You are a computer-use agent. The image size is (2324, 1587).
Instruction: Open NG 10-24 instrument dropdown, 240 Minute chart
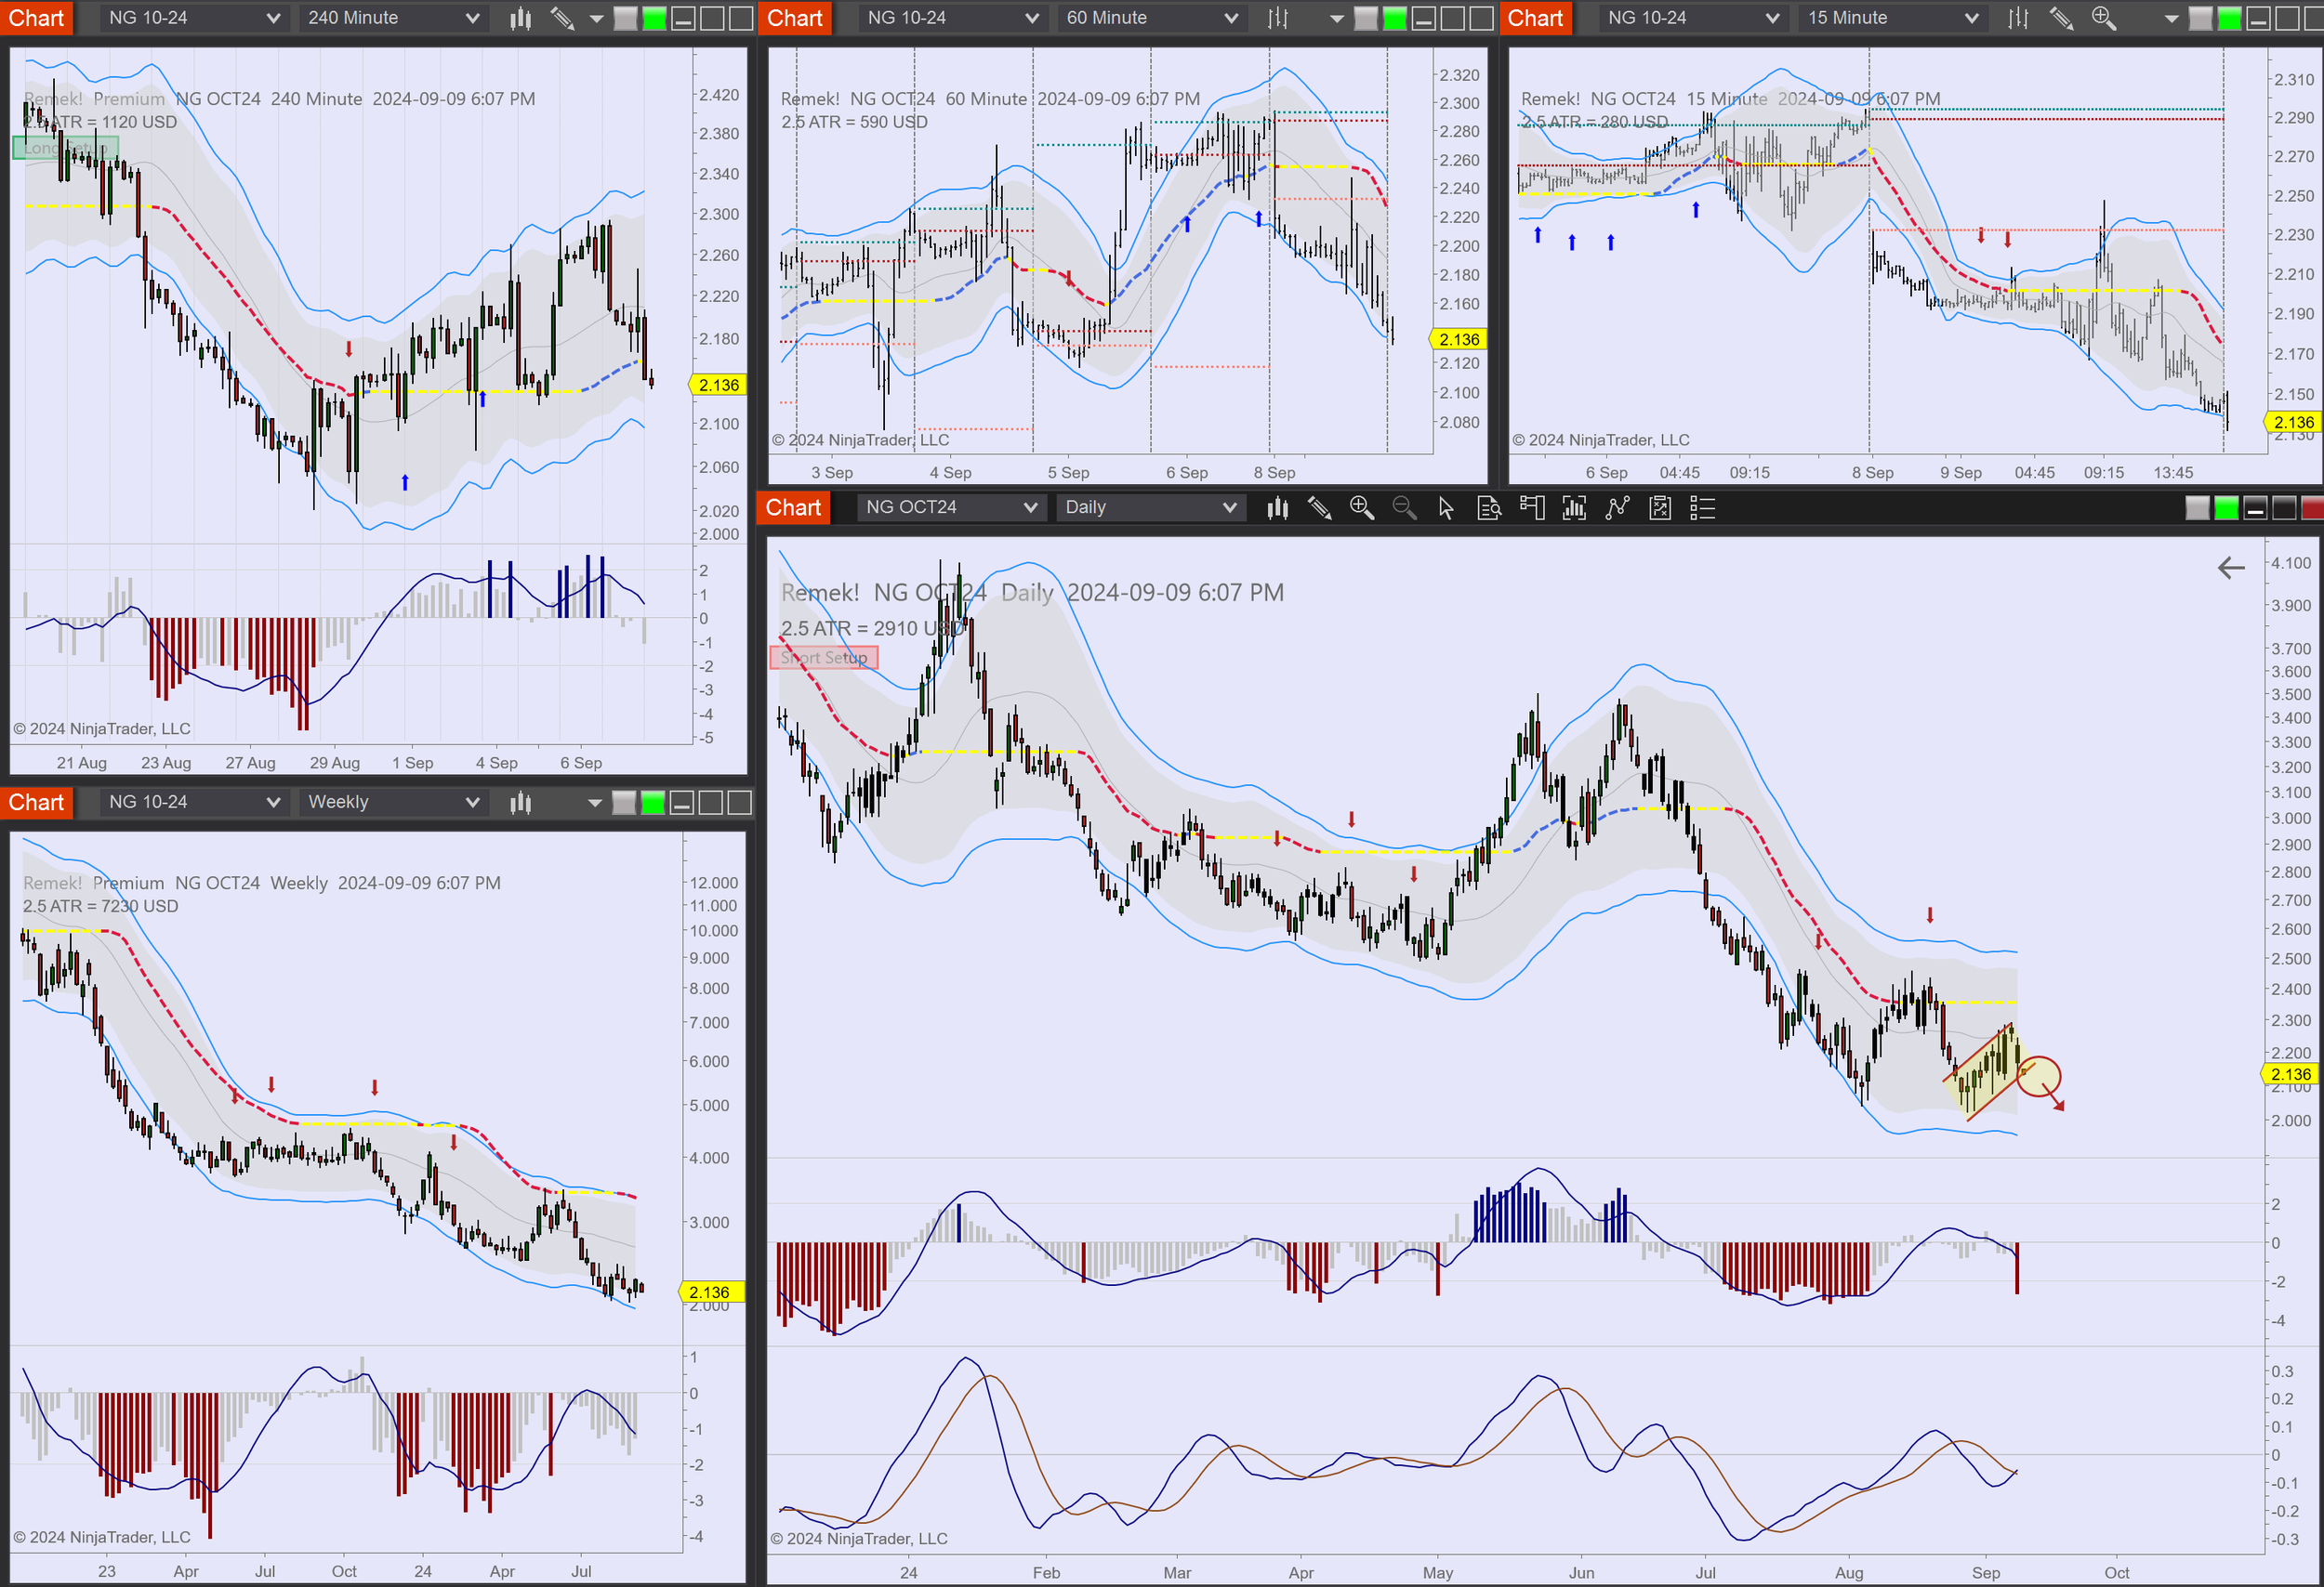pyautogui.click(x=195, y=18)
